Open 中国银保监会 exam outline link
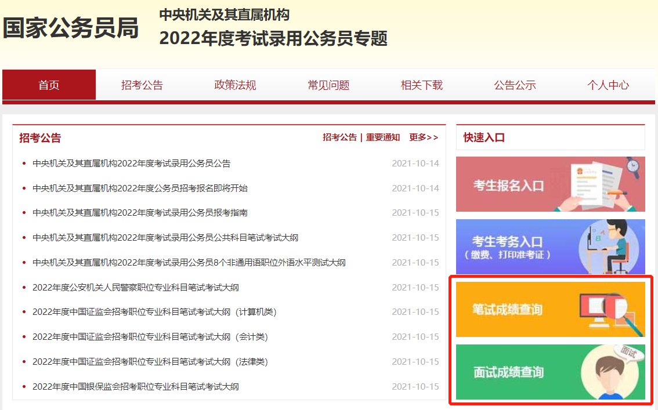This screenshot has height=410, width=658. (x=136, y=387)
